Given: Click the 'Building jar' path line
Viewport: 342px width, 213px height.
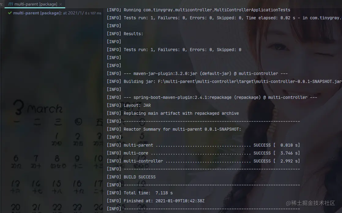Looking at the screenshot, I should [x=224, y=81].
